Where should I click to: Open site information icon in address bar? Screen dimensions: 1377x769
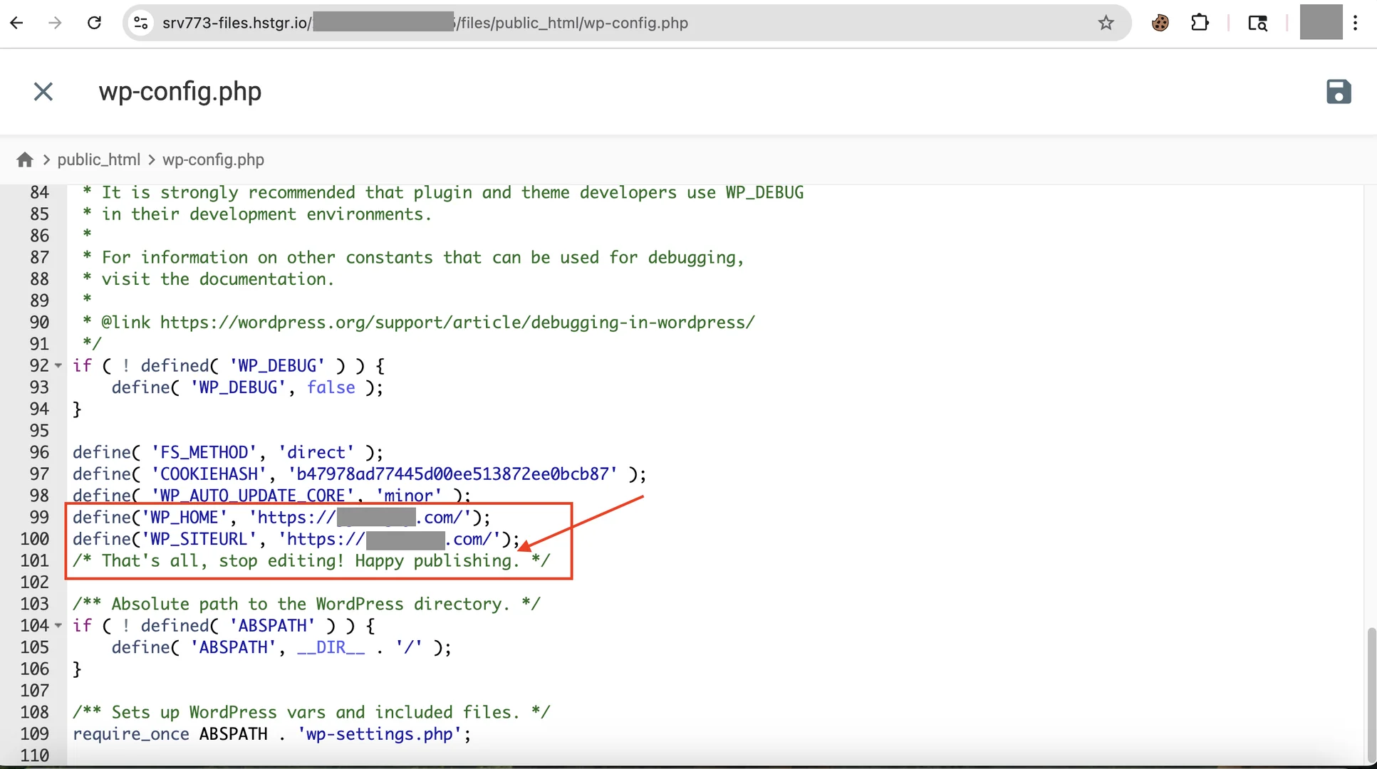(141, 23)
